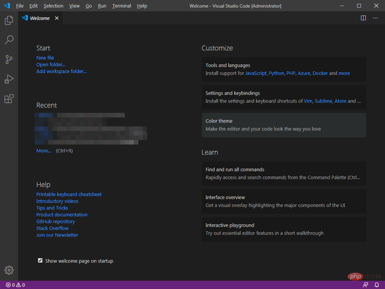Open the Run and Debug view

click(9, 79)
